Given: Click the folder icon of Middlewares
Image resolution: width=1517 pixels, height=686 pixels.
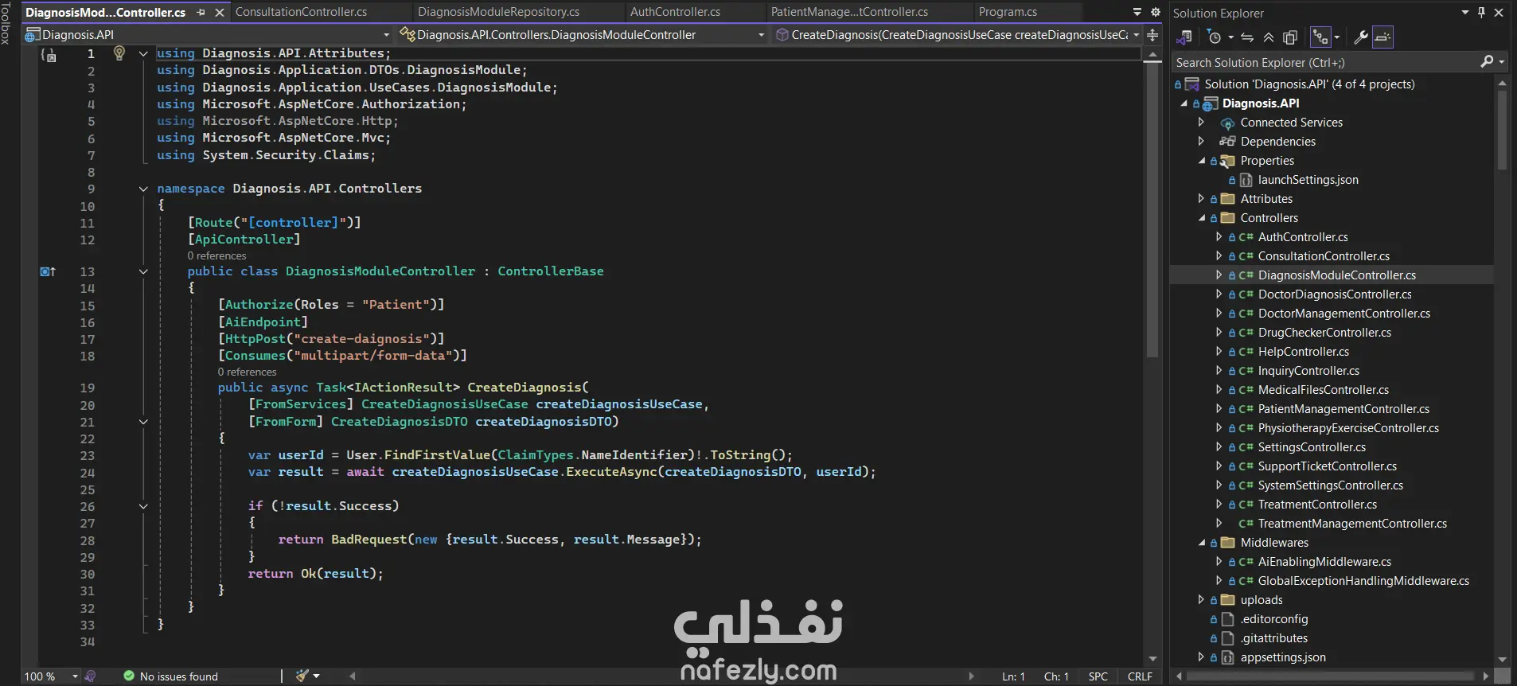Looking at the screenshot, I should click(1227, 543).
